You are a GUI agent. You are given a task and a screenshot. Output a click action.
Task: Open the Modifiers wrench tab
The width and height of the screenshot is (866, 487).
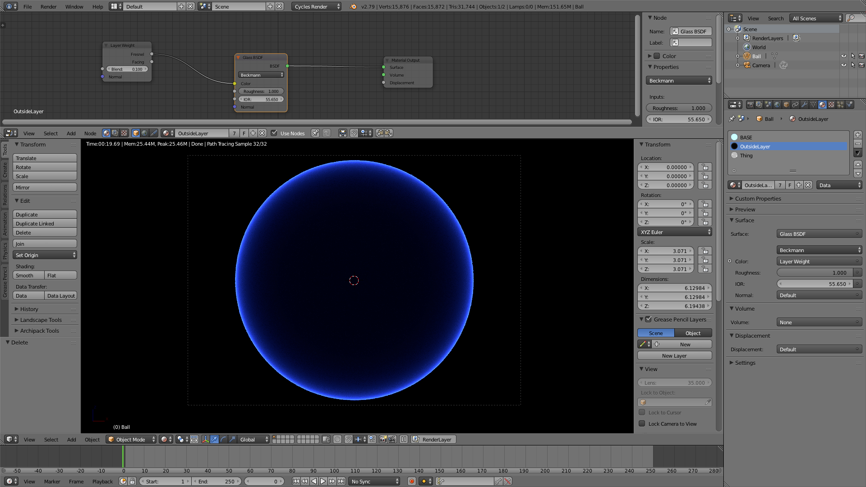click(804, 105)
